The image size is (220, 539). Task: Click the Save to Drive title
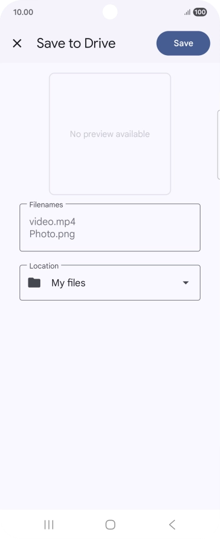[x=76, y=43]
